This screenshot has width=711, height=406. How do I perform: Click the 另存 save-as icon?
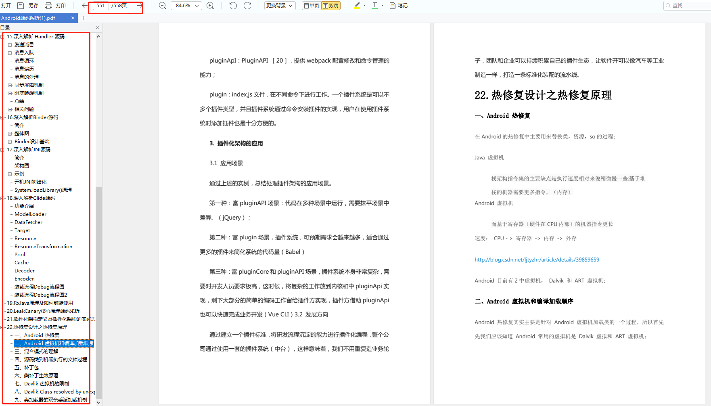click(21, 6)
